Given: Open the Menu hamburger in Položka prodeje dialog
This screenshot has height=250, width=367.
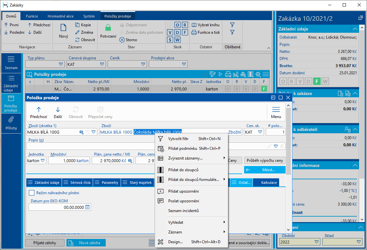Looking at the screenshot, I should [x=276, y=113].
